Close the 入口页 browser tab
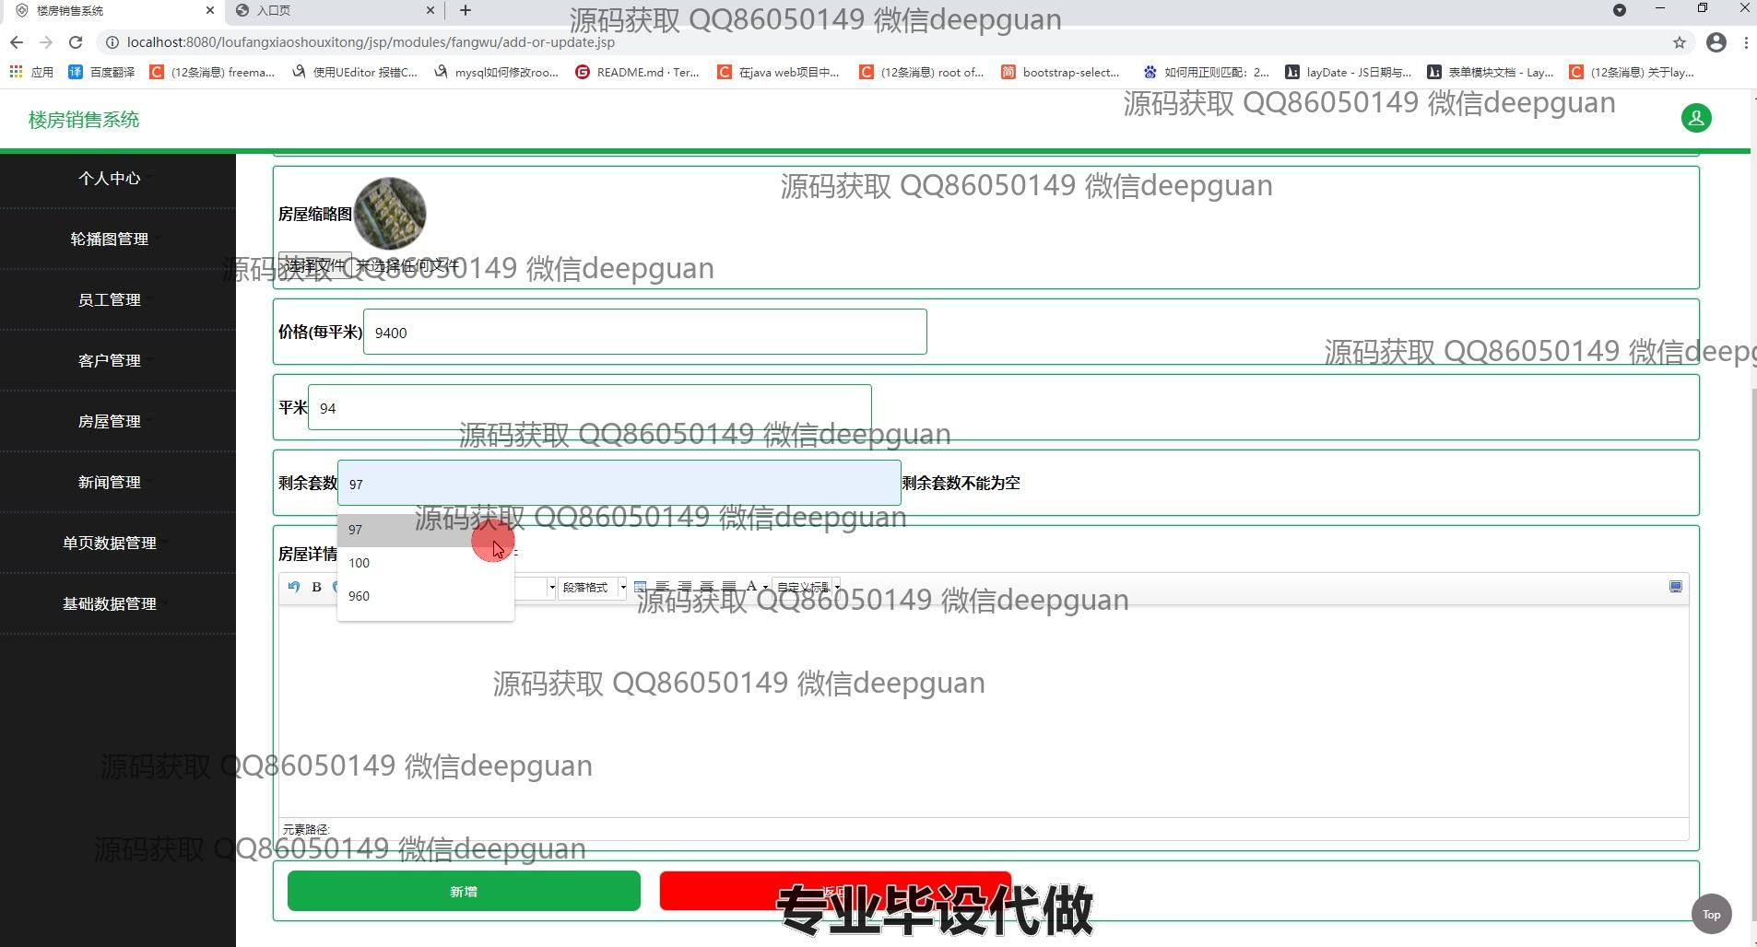 [x=430, y=11]
